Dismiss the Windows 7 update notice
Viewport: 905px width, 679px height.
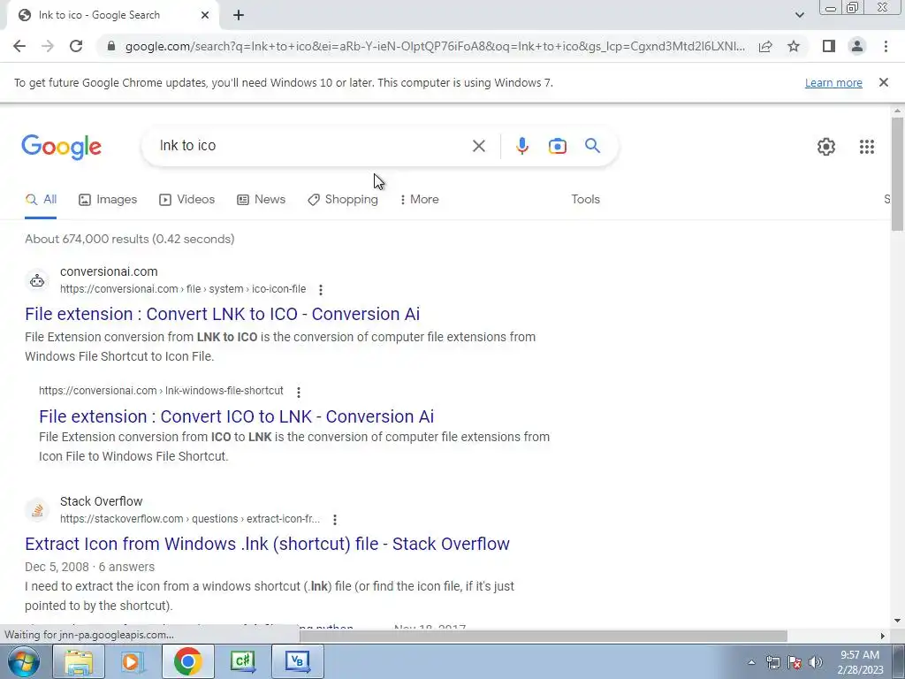pos(883,82)
